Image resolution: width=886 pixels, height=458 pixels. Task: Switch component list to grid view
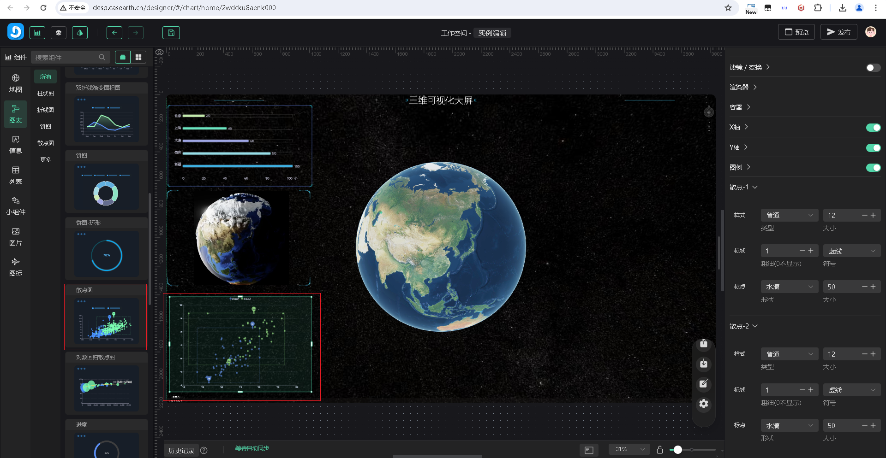pos(138,57)
